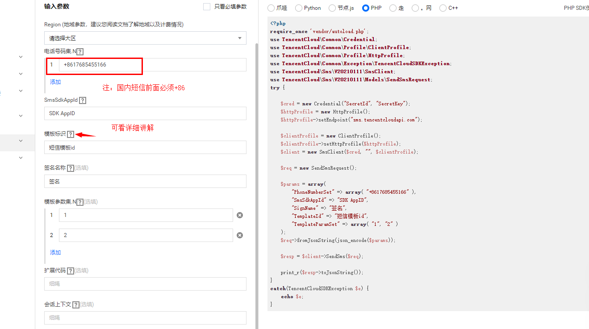Click the "TemplateId" code line
This screenshot has width=589, height=329.
[x=330, y=216]
